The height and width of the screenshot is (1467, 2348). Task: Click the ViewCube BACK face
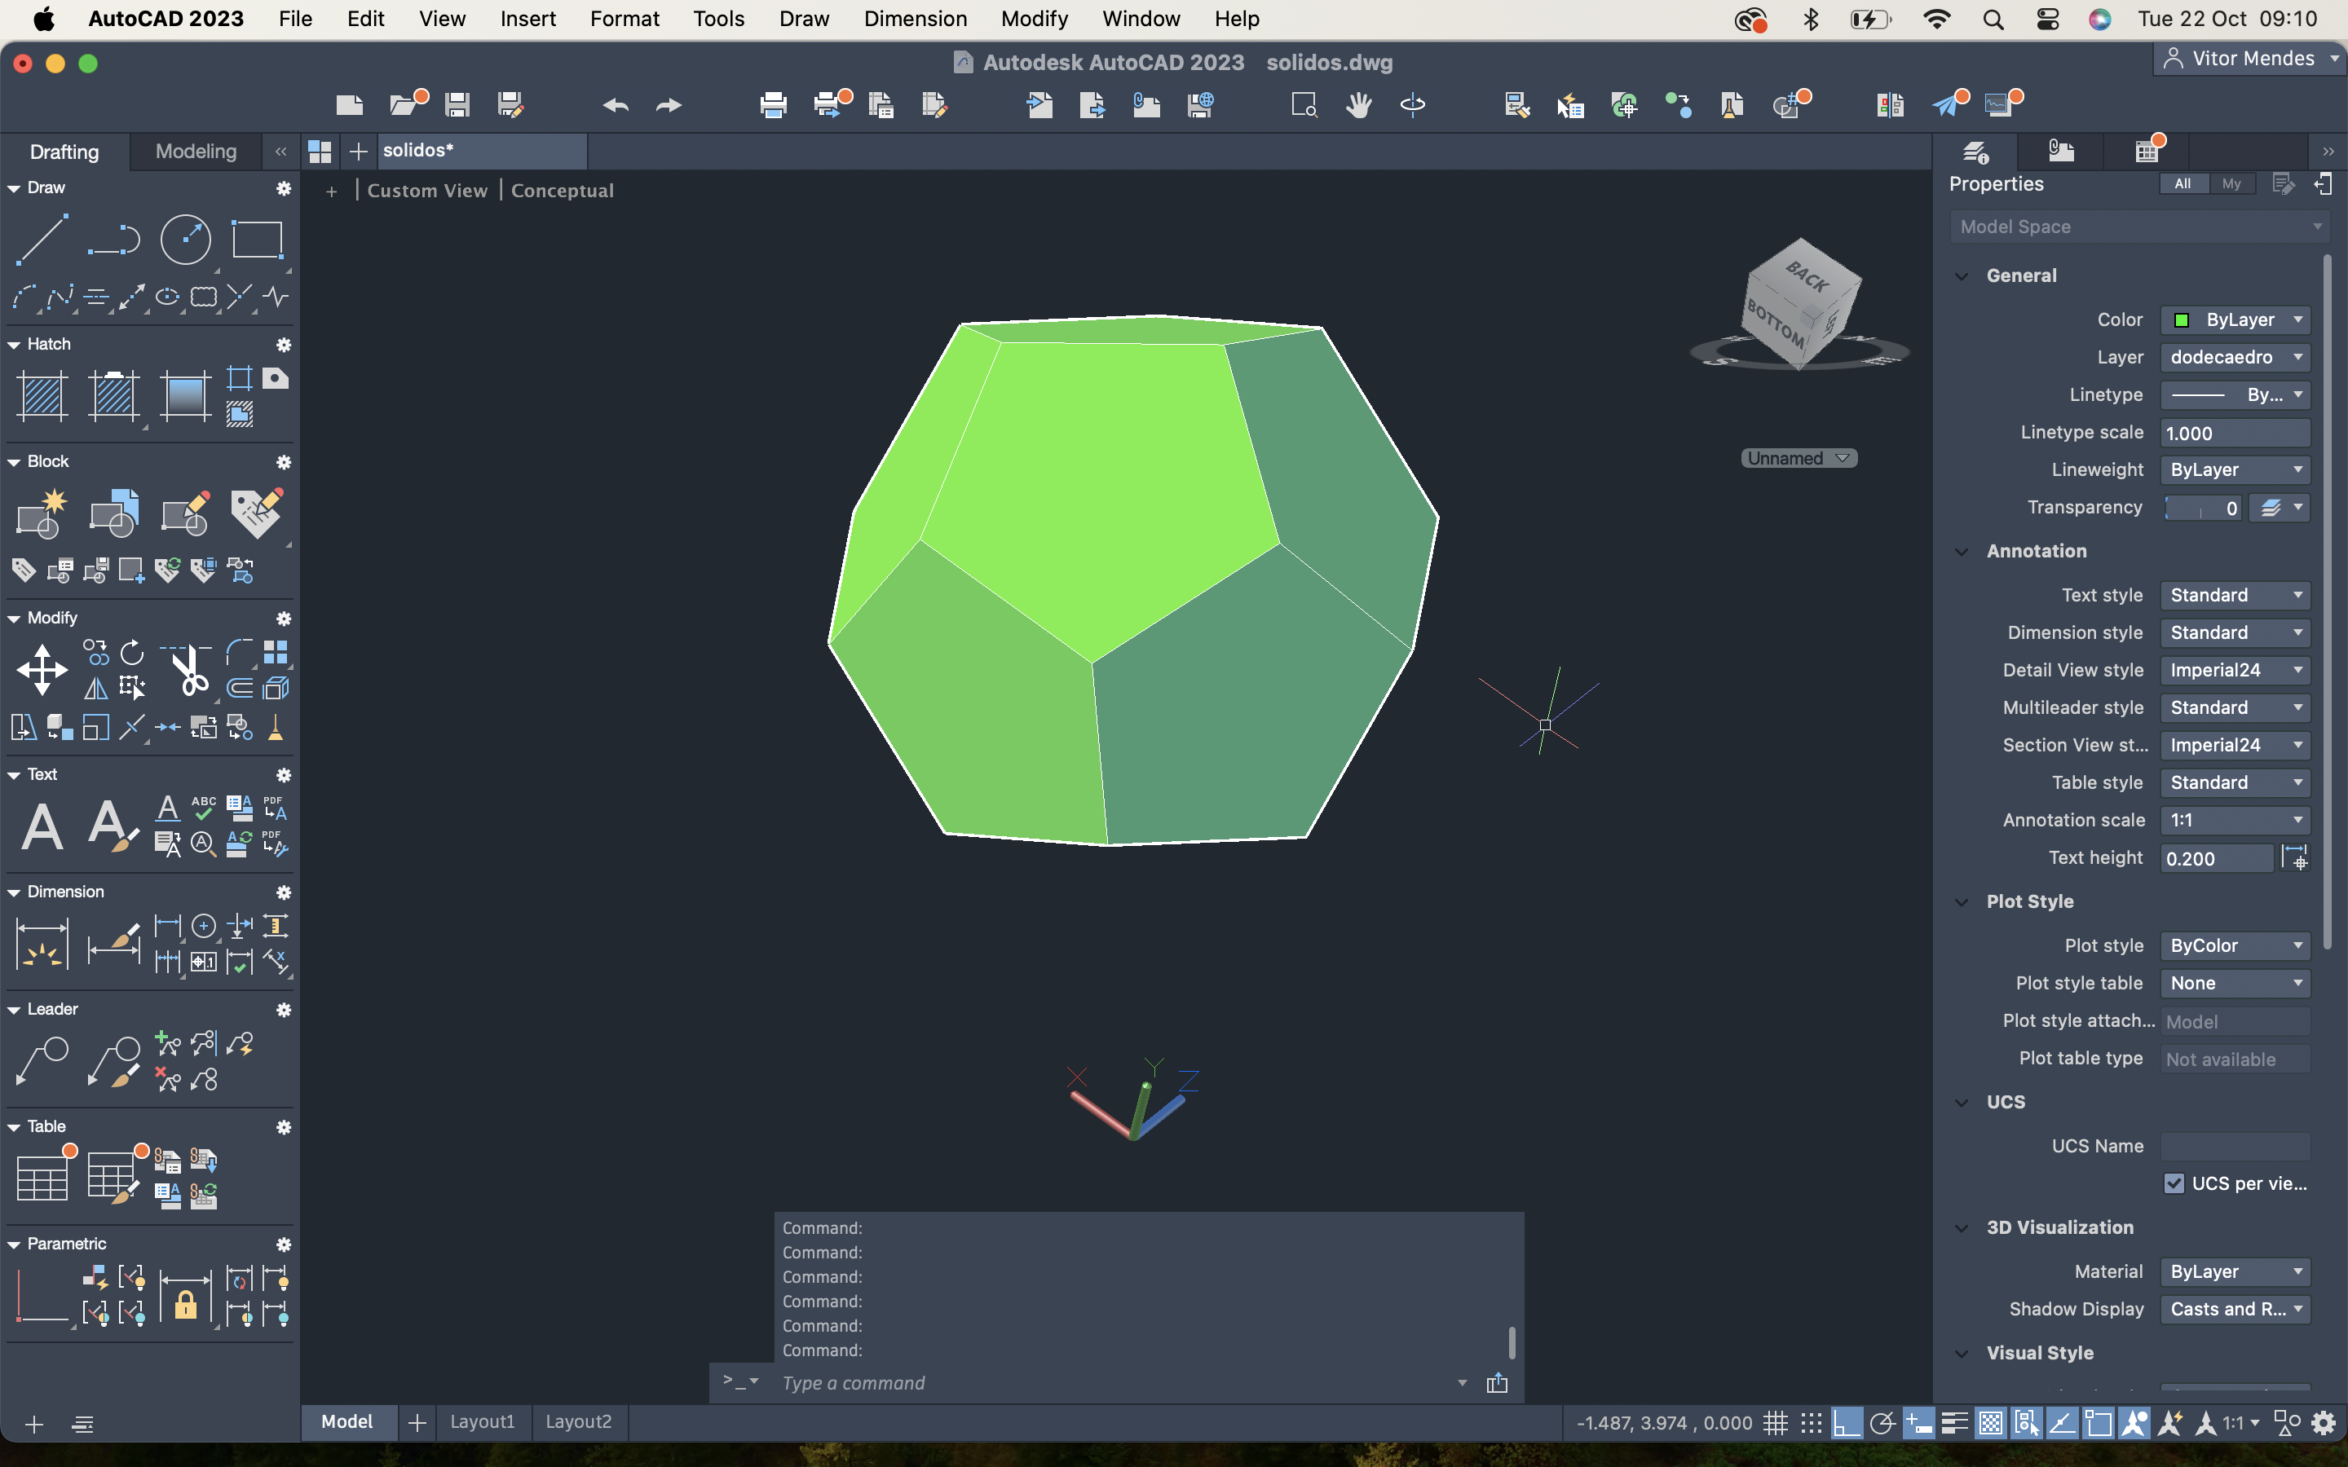pyautogui.click(x=1807, y=279)
